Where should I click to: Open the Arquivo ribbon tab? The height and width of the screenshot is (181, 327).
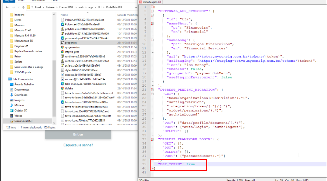click(9, 1)
